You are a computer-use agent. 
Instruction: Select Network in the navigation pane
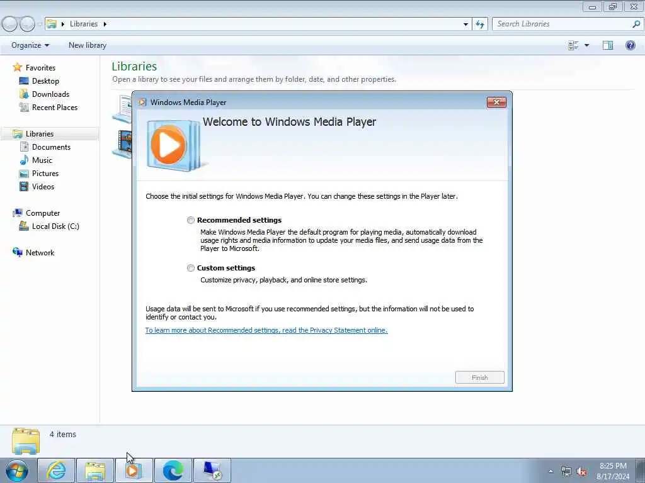pos(40,253)
